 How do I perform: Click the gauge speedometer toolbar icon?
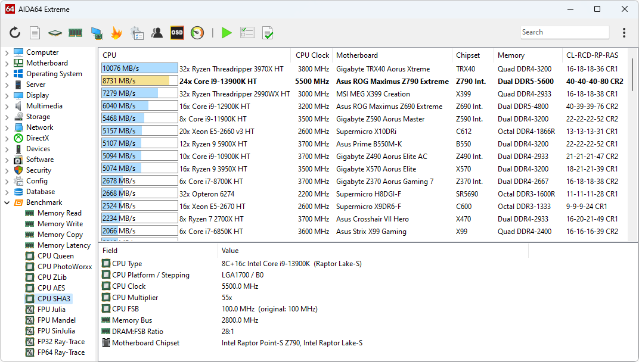[197, 33]
